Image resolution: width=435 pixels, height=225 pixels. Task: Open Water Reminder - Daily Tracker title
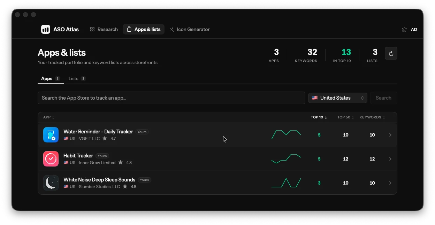pyautogui.click(x=98, y=132)
